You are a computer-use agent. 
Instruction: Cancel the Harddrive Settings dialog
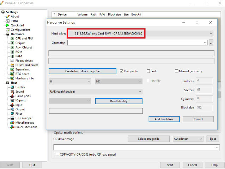198,119
